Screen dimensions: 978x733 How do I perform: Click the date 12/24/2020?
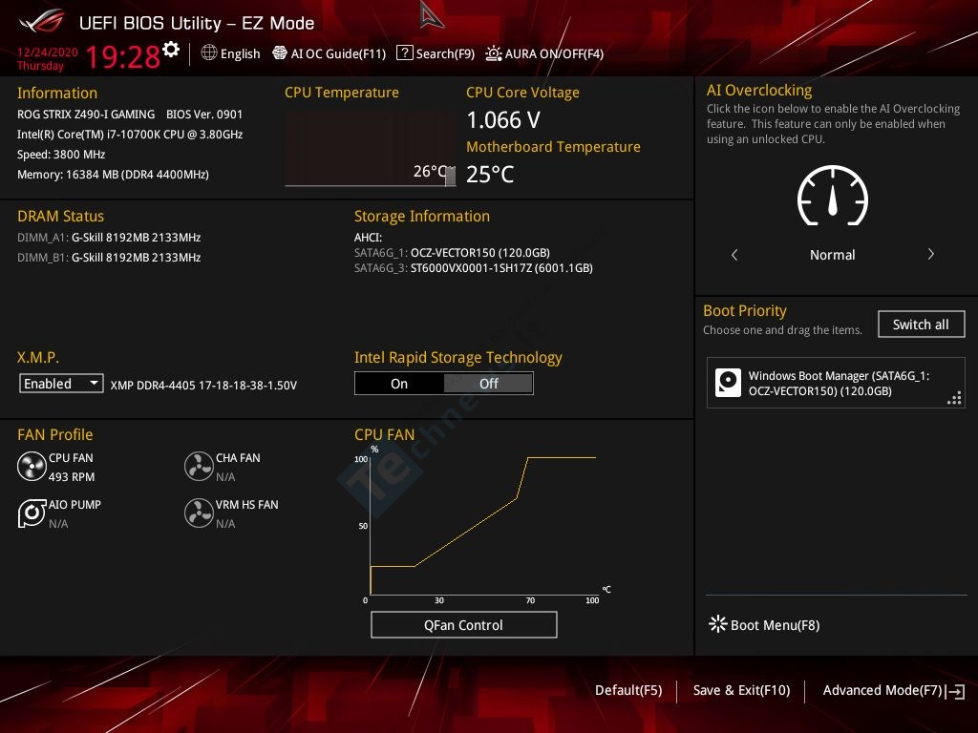pyautogui.click(x=48, y=52)
